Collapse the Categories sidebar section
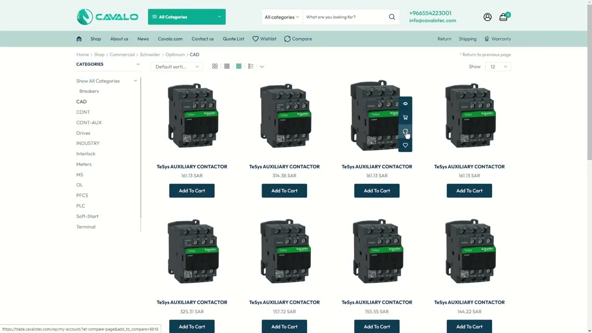 (138, 64)
